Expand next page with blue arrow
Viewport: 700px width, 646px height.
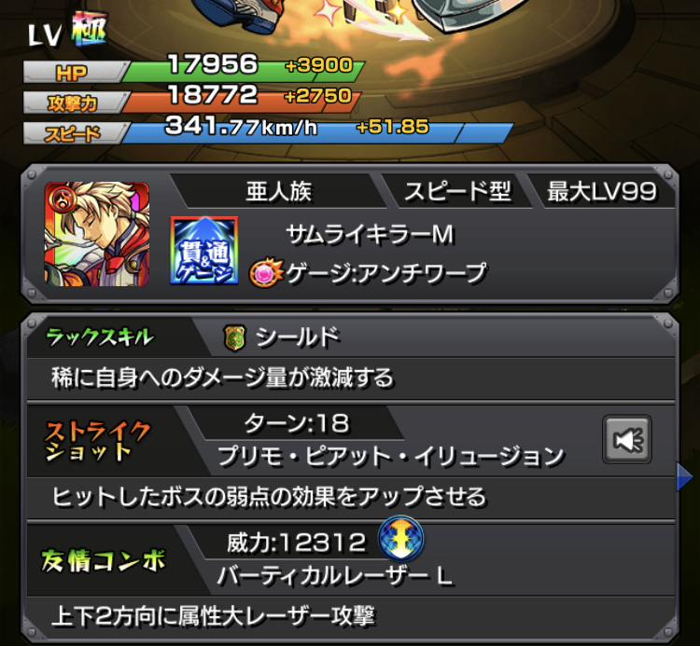click(684, 477)
